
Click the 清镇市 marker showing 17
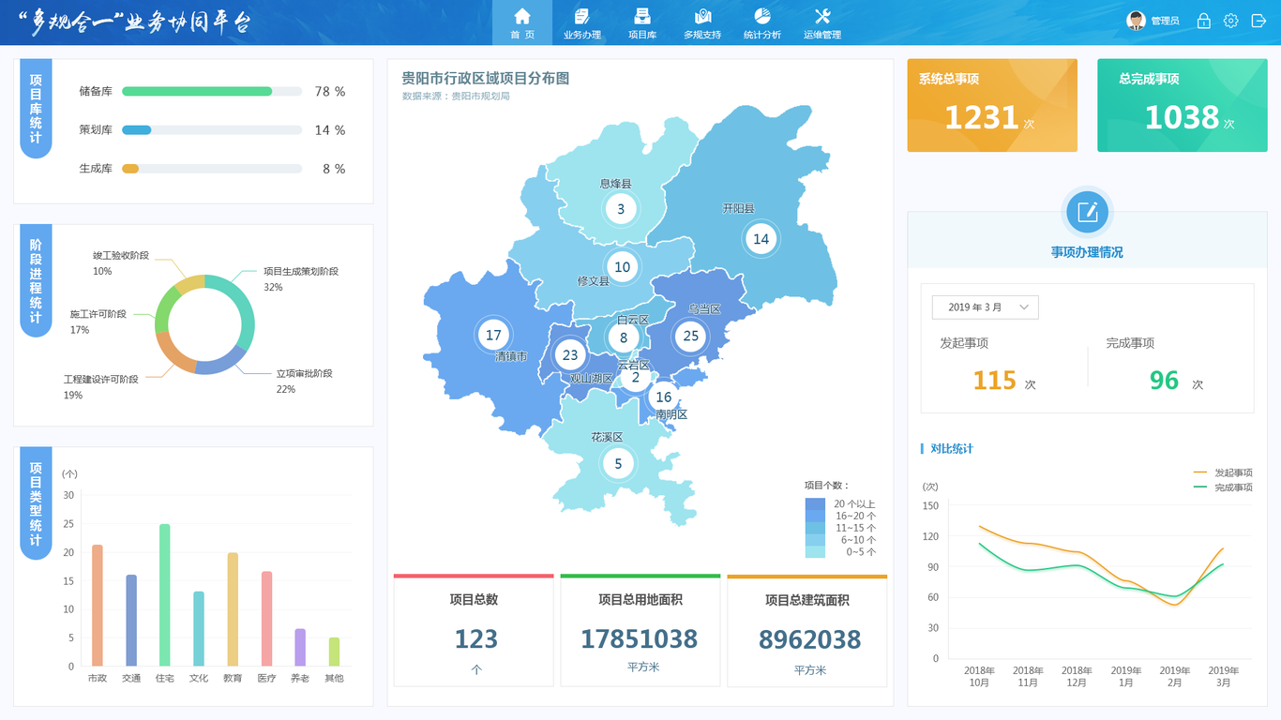493,336
